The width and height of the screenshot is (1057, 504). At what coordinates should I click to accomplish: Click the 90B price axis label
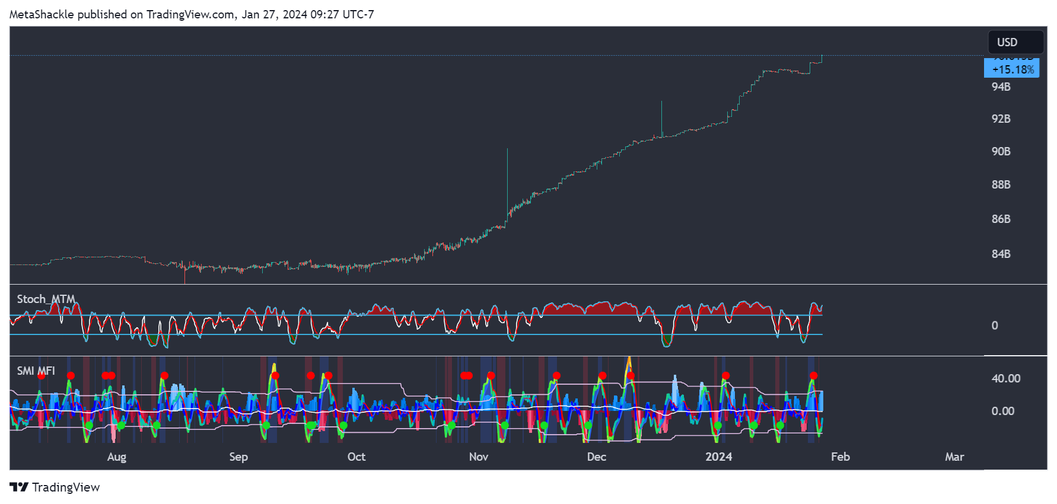[x=1001, y=151]
